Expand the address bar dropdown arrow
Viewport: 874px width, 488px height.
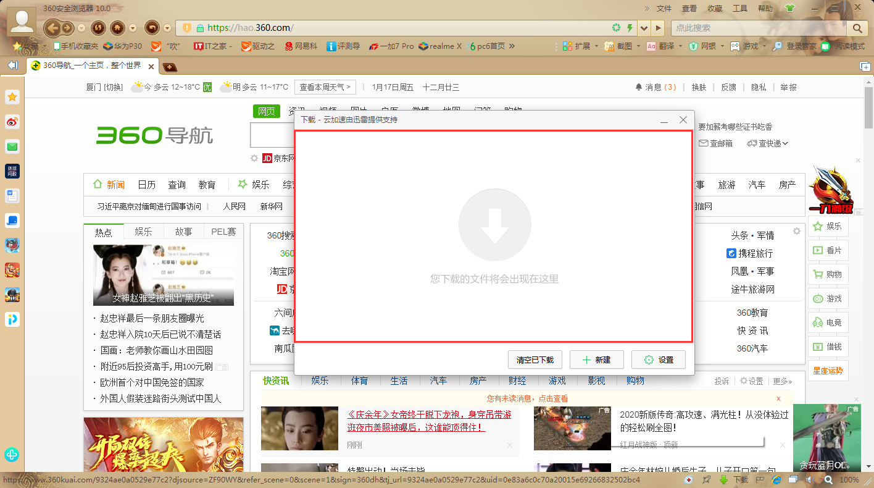click(x=643, y=28)
